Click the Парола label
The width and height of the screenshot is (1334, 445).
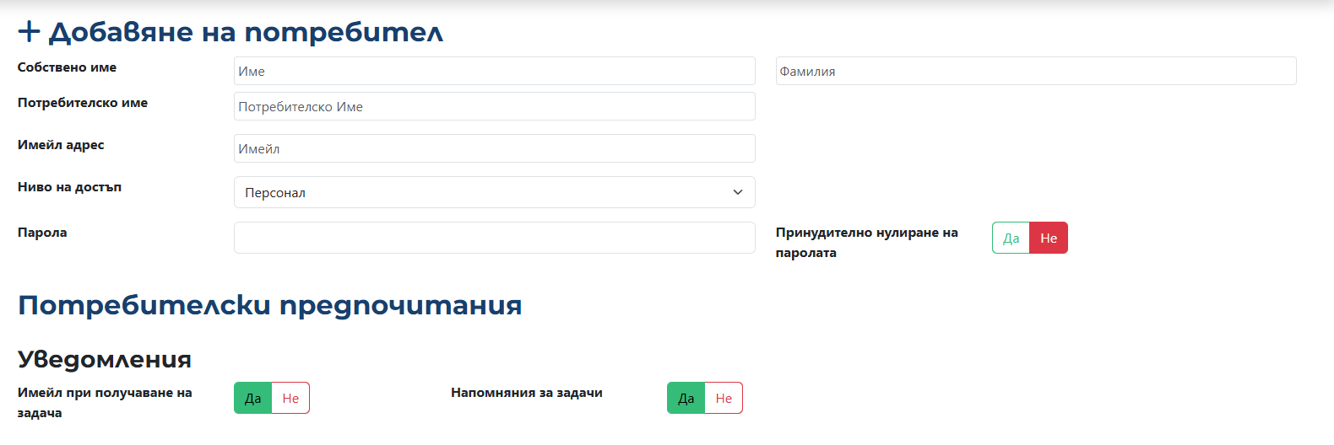pos(42,233)
